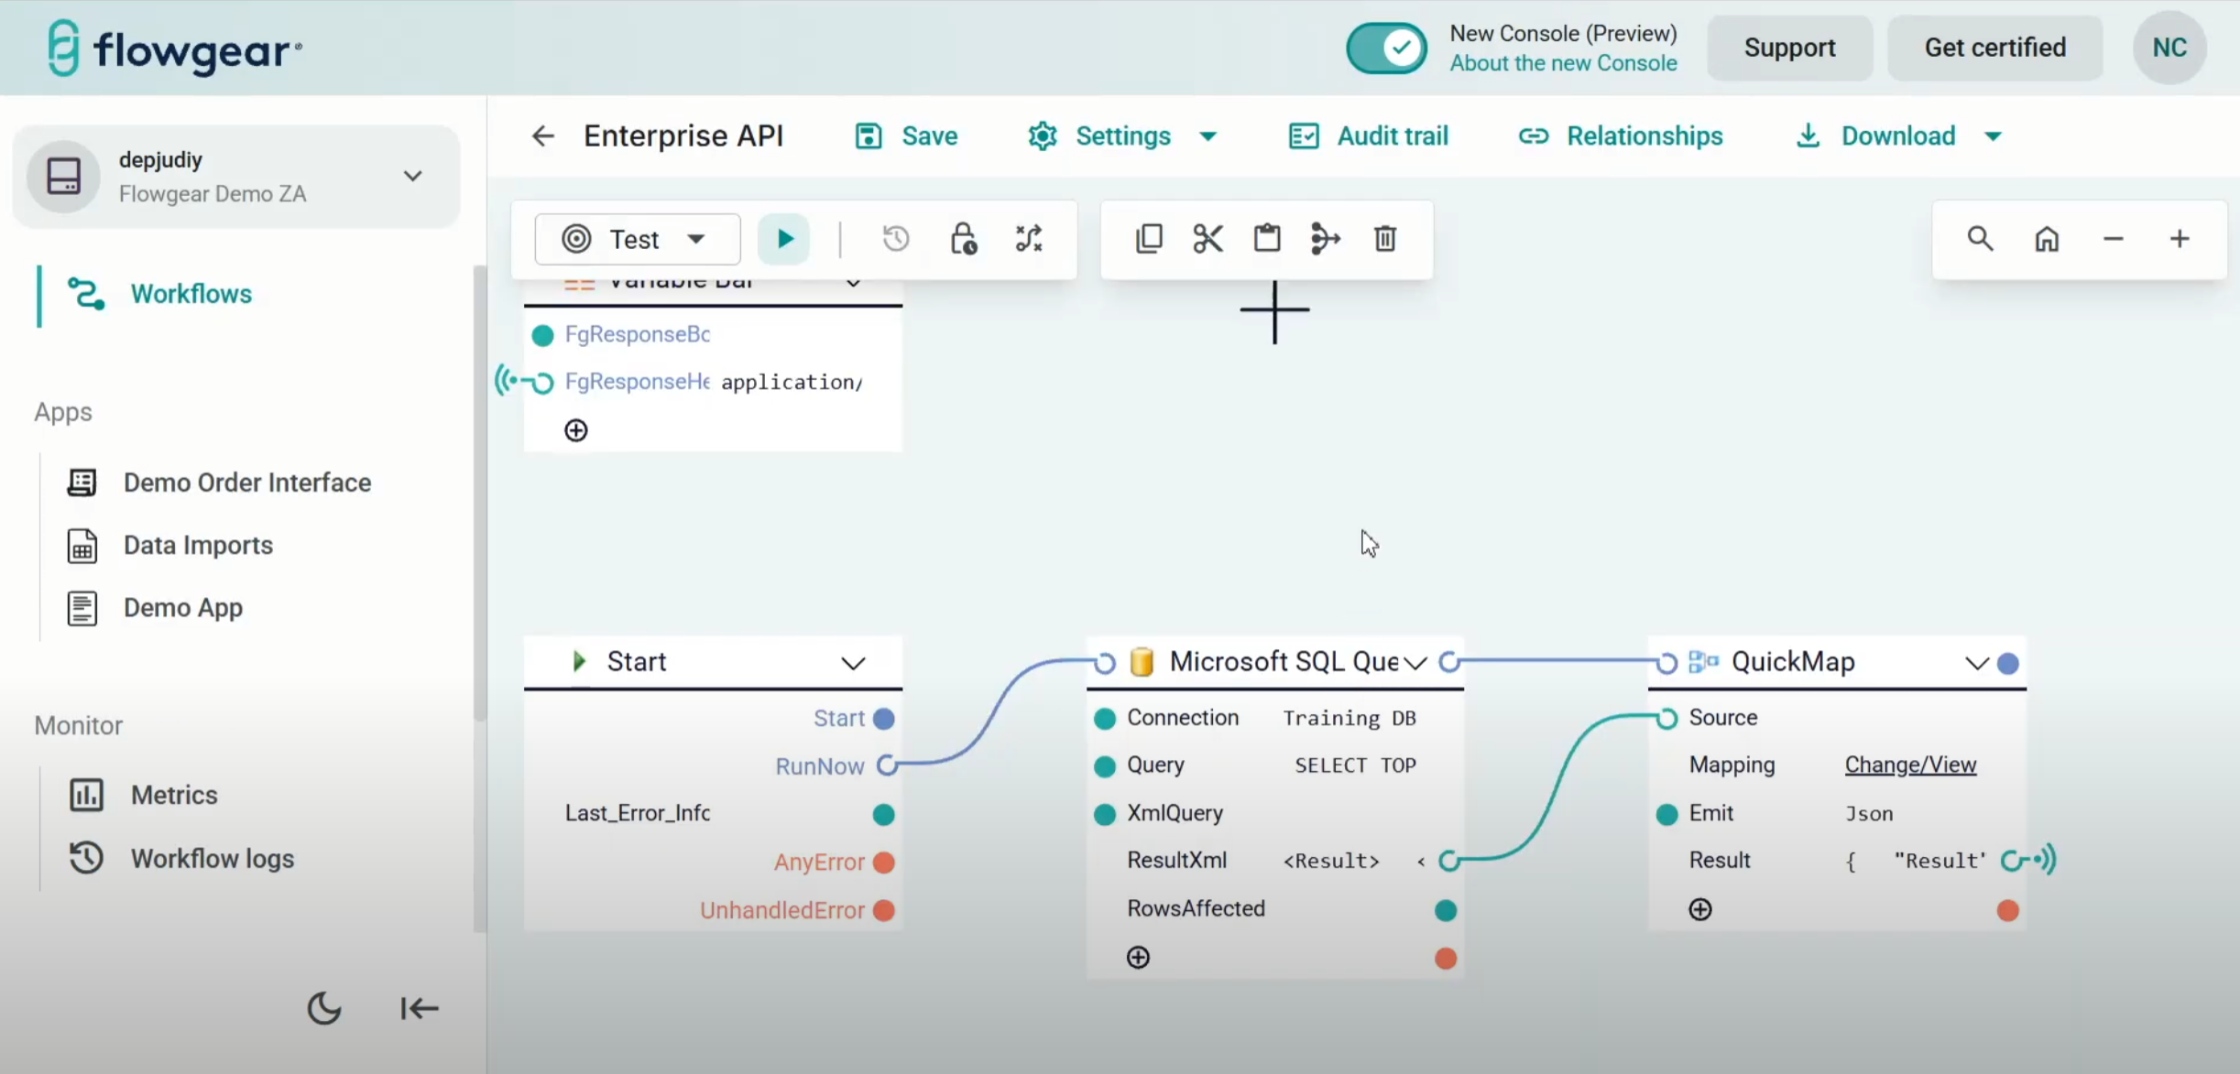Expand the Download dropdown arrow
The image size is (2240, 1074).
(x=1994, y=136)
